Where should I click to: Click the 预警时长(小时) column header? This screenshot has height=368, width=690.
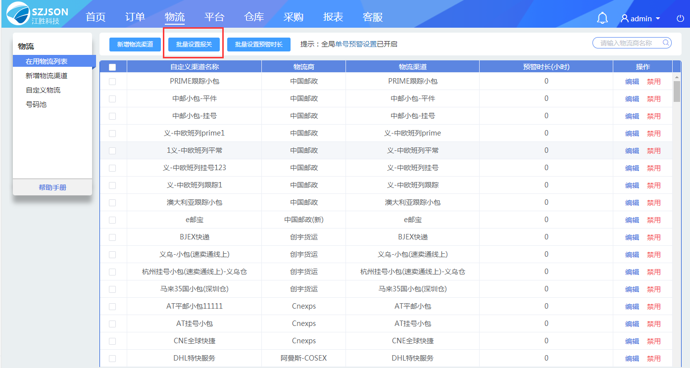point(546,67)
